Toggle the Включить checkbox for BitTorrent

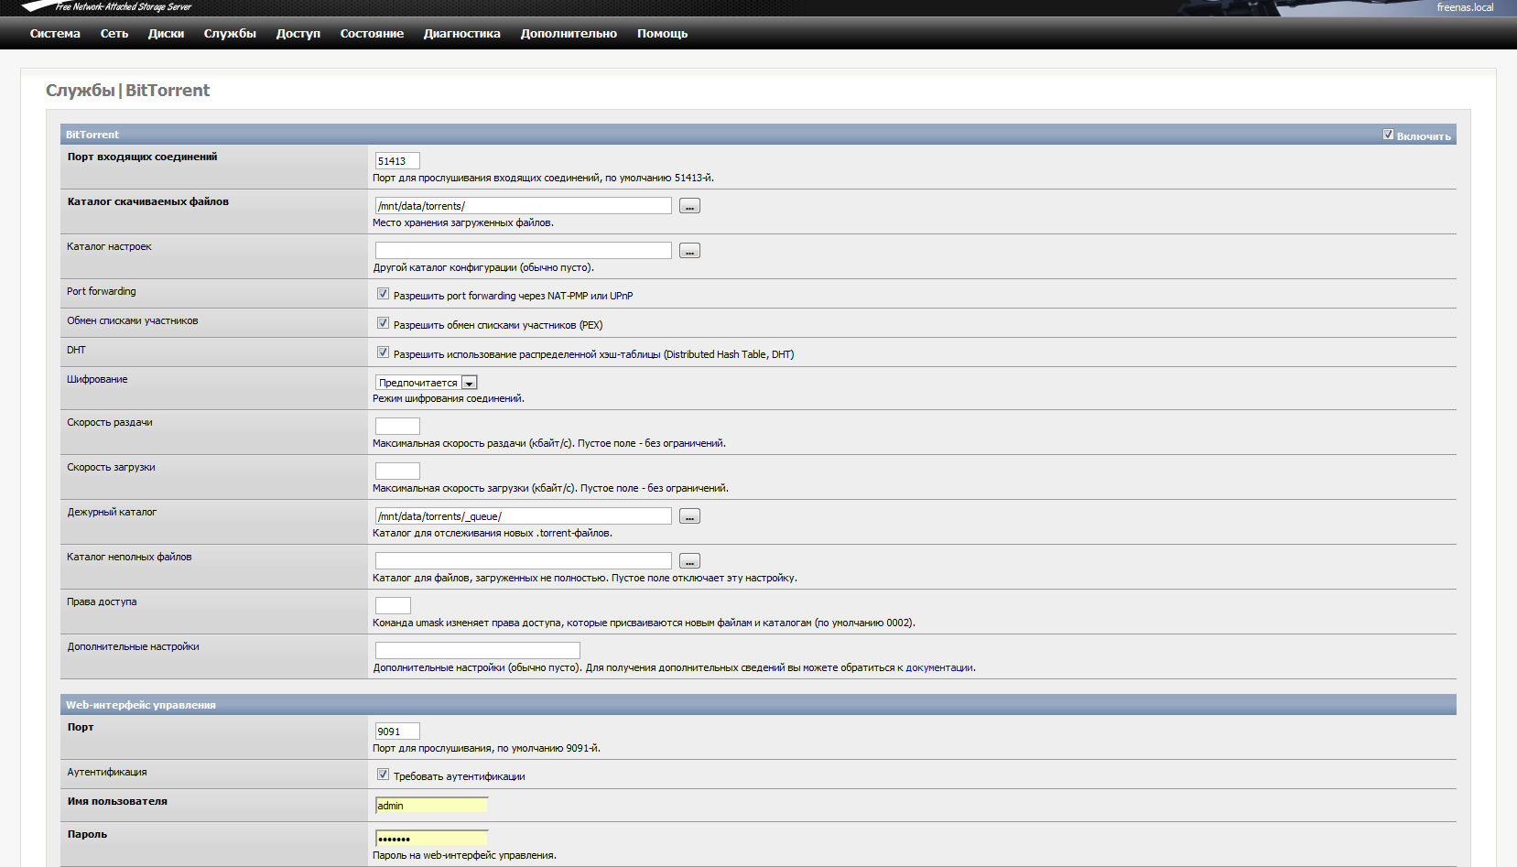click(x=1388, y=135)
